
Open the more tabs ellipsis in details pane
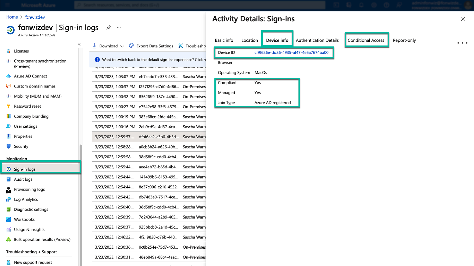point(462,43)
